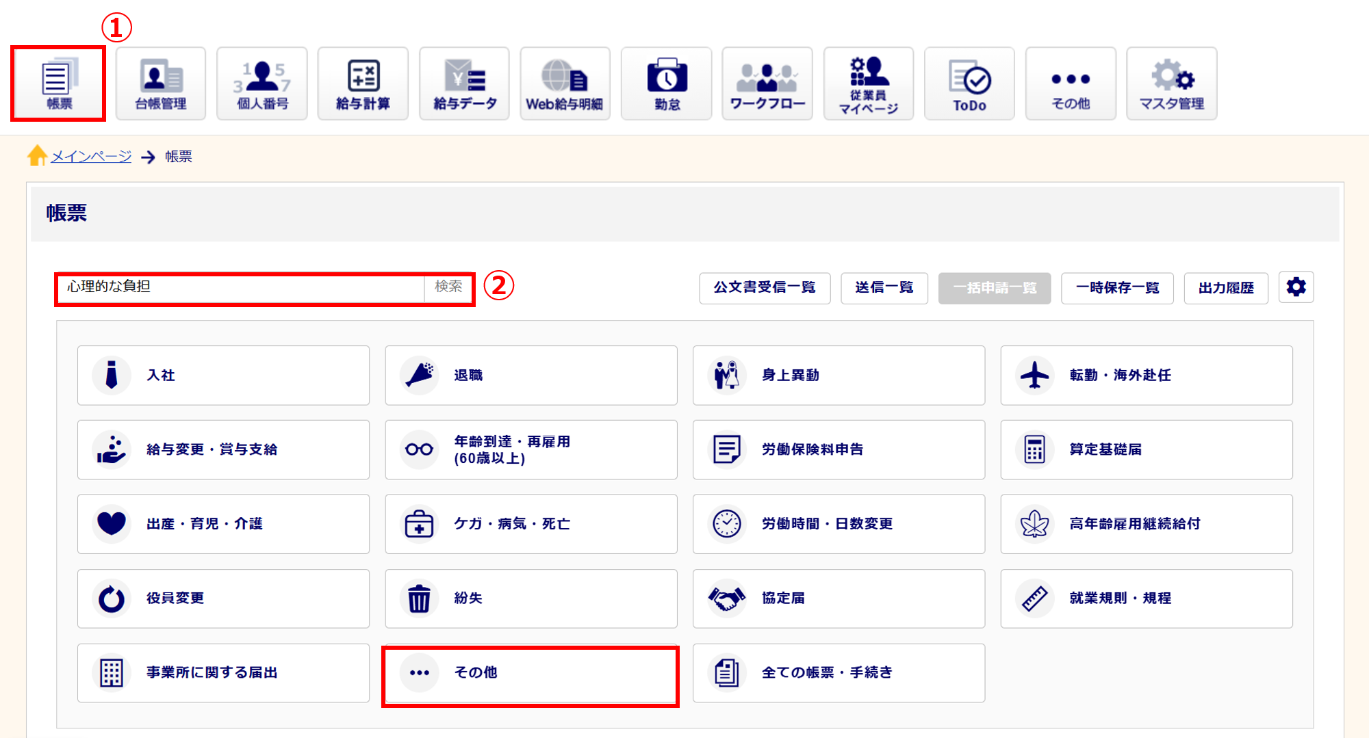Viewport: 1369px width, 738px height.
Task: Click the 一括申請一覧 button
Action: tap(995, 288)
